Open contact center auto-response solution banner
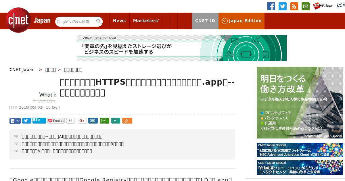 point(300,167)
